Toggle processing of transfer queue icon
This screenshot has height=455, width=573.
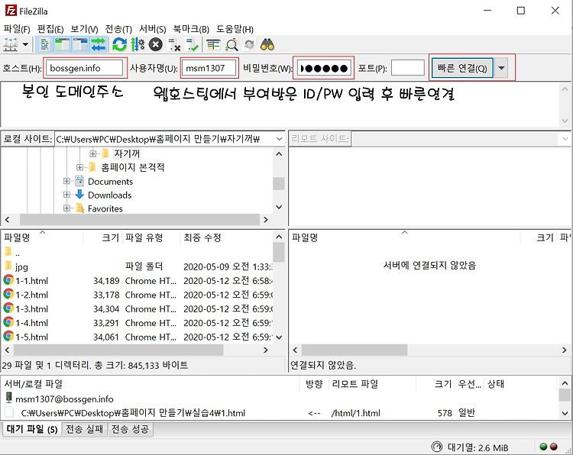[x=138, y=44]
